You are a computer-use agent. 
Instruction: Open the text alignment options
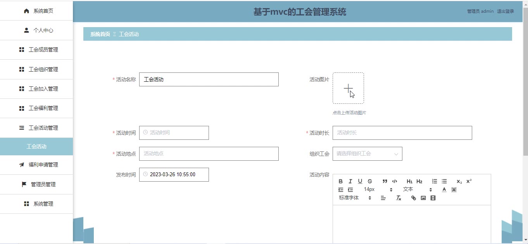click(x=383, y=198)
